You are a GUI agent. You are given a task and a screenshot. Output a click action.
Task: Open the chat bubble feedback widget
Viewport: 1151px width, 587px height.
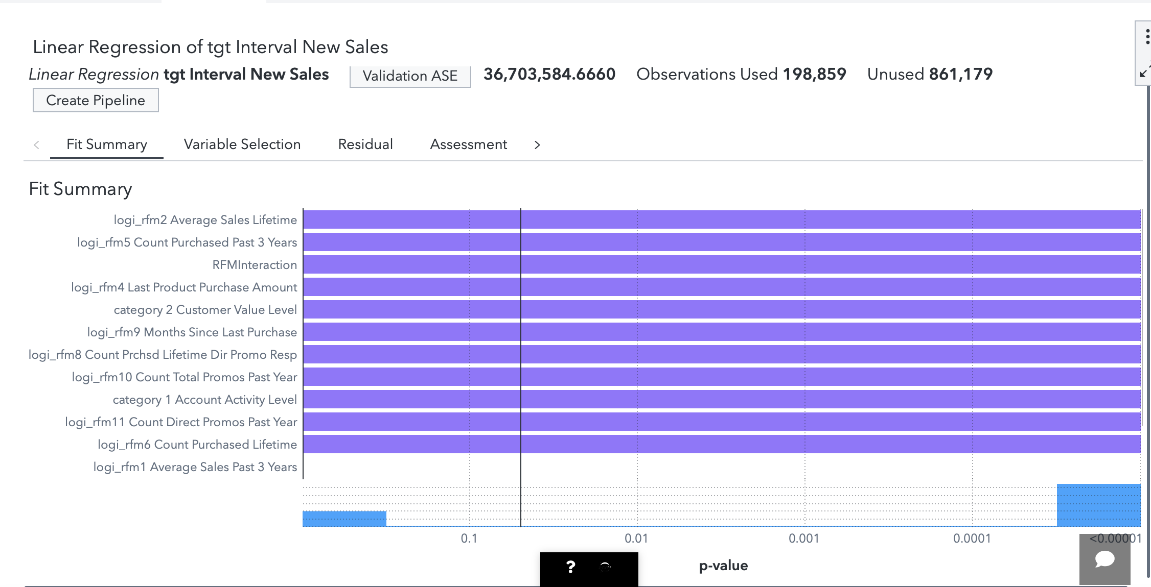click(x=1104, y=559)
